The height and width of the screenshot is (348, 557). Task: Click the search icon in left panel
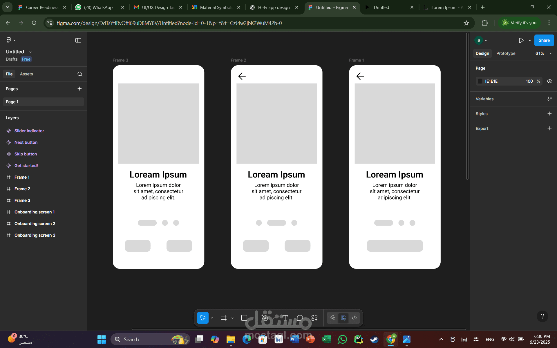[80, 74]
